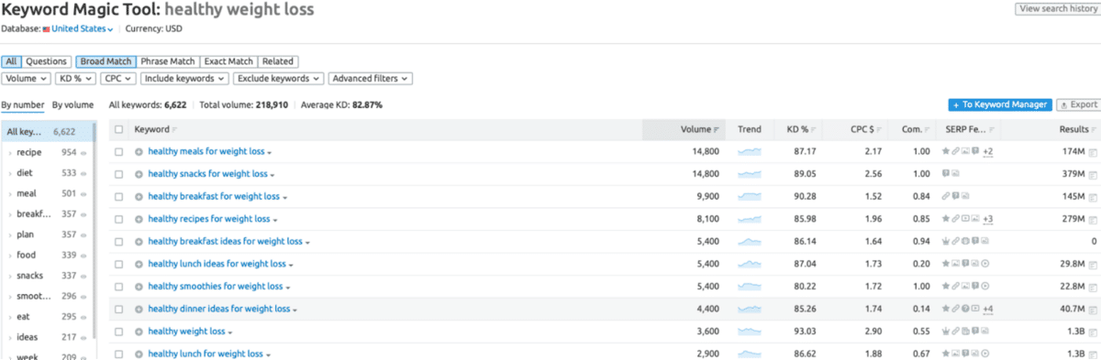
Task: Sort by Keyword column header icon
Action: [175, 130]
